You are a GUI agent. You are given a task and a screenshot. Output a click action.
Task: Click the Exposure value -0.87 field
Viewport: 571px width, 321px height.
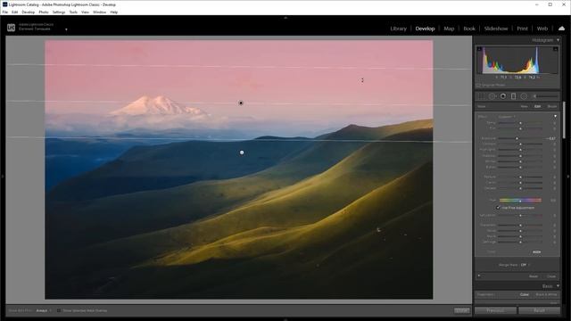tap(550, 138)
